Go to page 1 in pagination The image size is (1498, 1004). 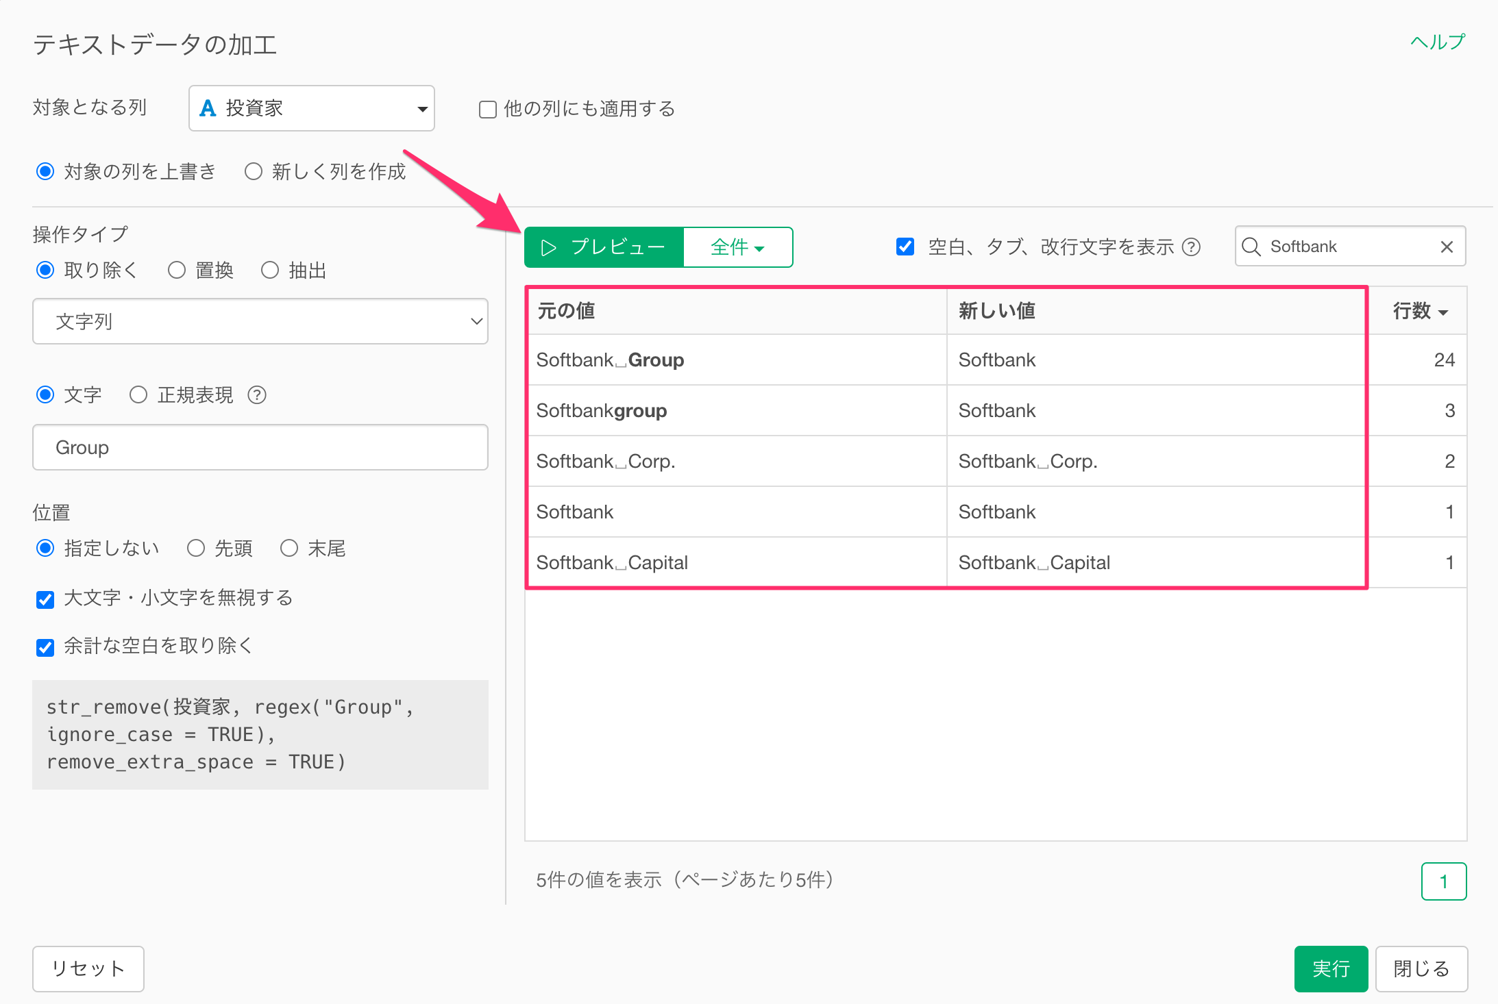1444,881
